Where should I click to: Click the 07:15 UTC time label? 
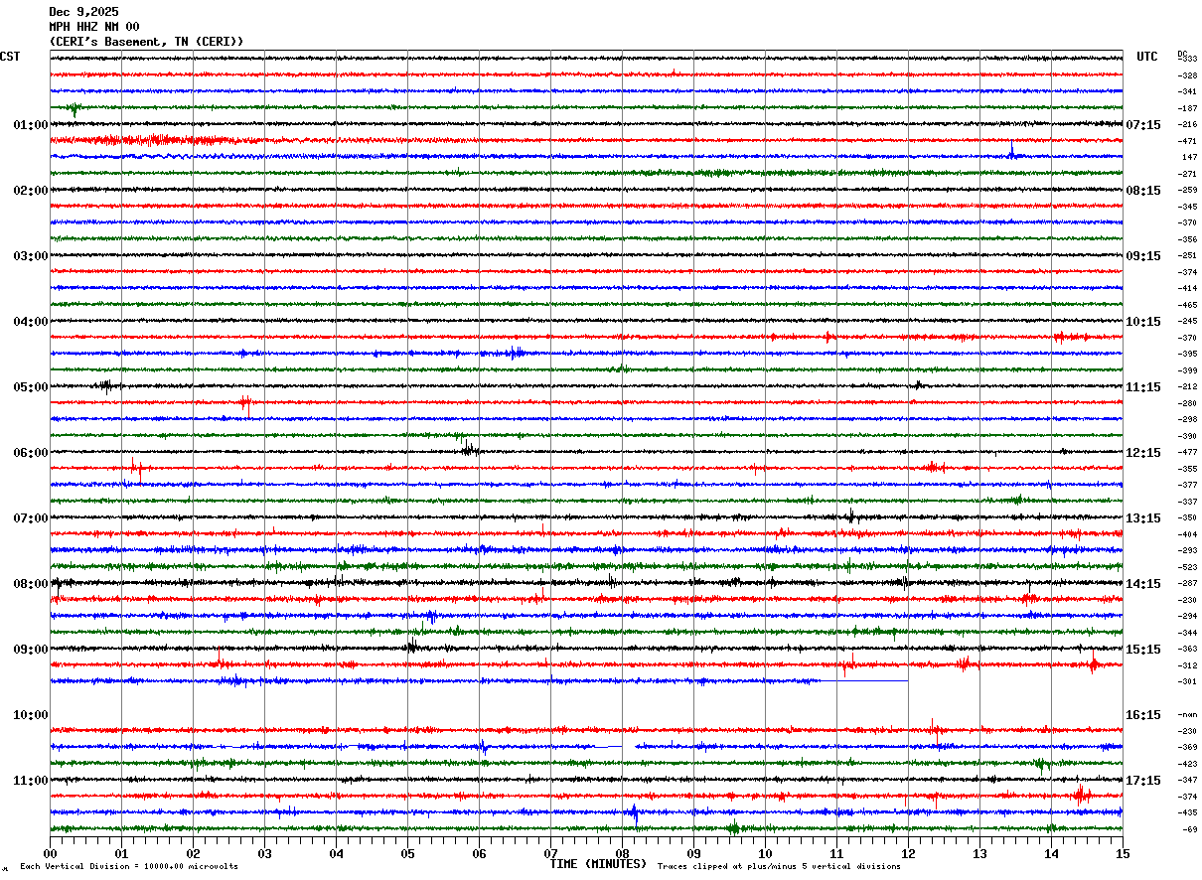pyautogui.click(x=1143, y=125)
